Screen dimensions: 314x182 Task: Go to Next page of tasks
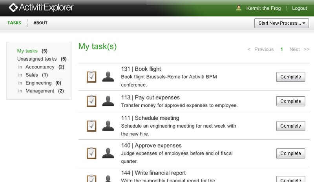pos(295,49)
